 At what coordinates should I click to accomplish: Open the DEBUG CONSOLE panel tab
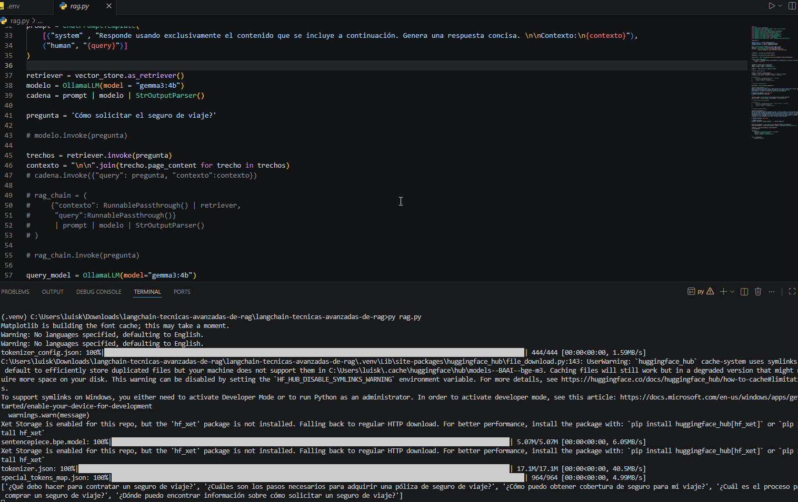(x=98, y=292)
